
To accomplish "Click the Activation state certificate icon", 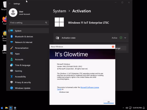I will tap(57, 38).
